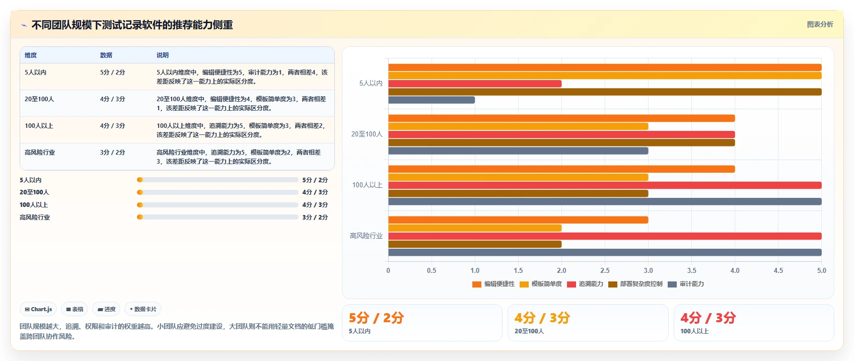Screen dimensions: 854x361
Task: Click the 3分 / 2分 table cell
Action: tap(112, 153)
